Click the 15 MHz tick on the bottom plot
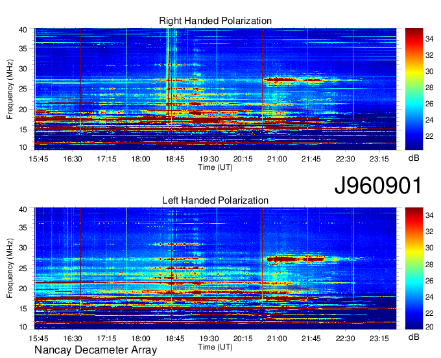This screenshot has width=441, height=358. [x=23, y=309]
